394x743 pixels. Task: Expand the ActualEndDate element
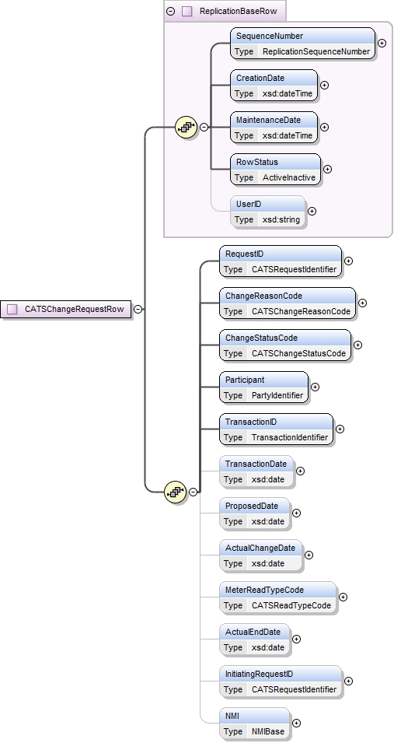[296, 640]
